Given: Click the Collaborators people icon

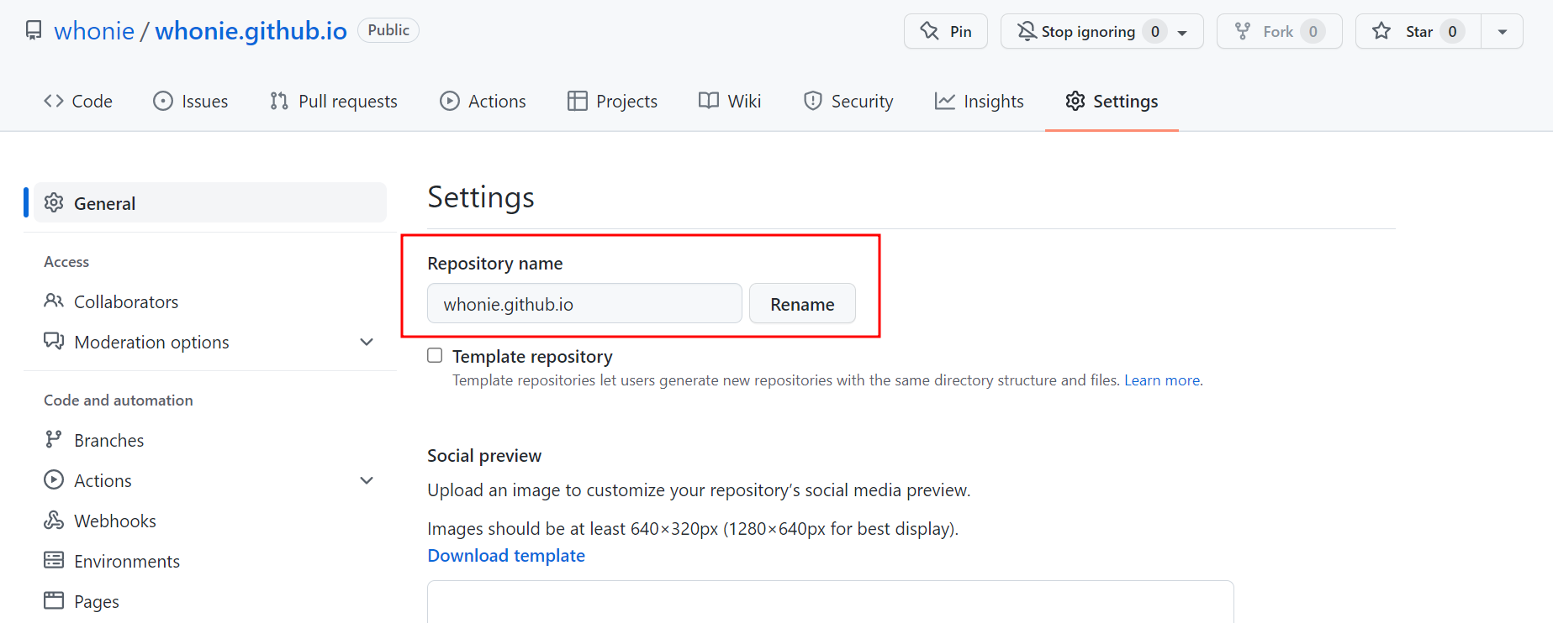Looking at the screenshot, I should [54, 301].
